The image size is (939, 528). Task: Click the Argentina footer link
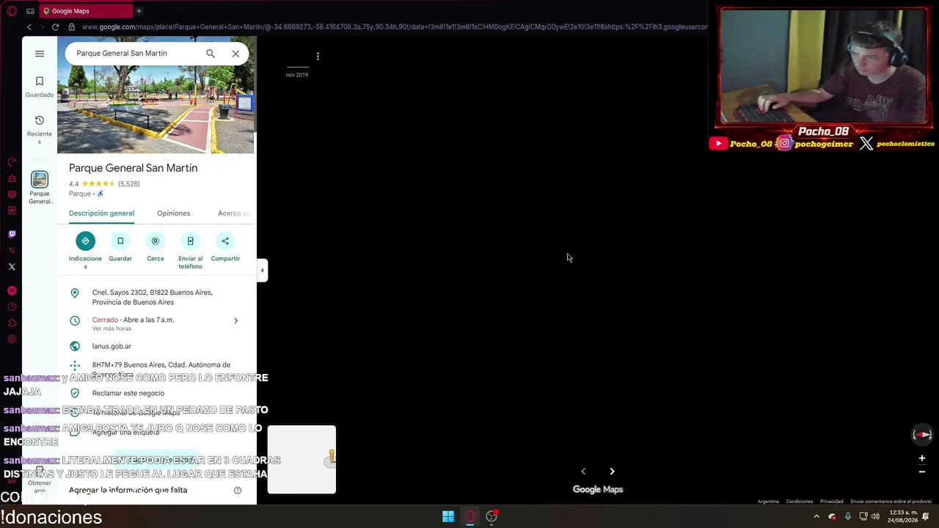point(768,502)
